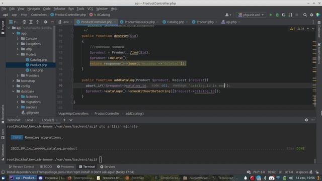Open the Problems tool window button
Image resolution: width=322 pixels, height=181 pixels.
tap(65, 167)
